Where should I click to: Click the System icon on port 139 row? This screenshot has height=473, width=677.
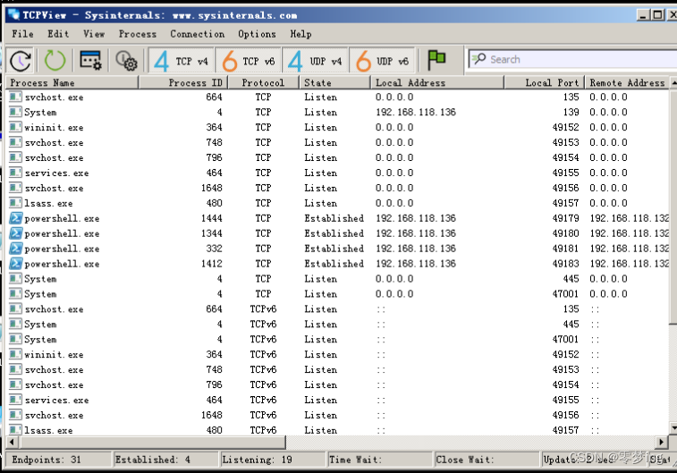coord(15,112)
